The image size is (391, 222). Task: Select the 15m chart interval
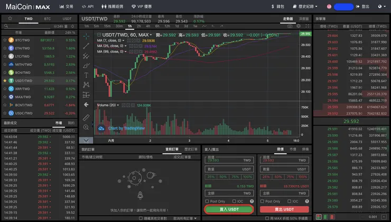(107, 26)
